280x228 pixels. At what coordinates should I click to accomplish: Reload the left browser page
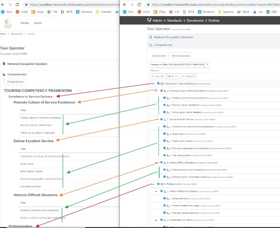click(x=18, y=5)
